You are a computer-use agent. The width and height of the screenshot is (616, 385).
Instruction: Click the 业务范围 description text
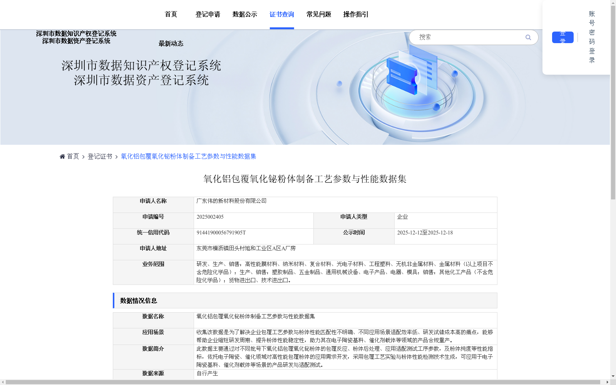(345, 272)
